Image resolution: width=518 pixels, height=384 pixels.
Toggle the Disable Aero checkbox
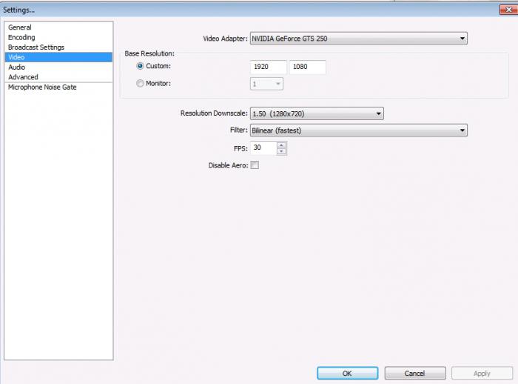[255, 165]
